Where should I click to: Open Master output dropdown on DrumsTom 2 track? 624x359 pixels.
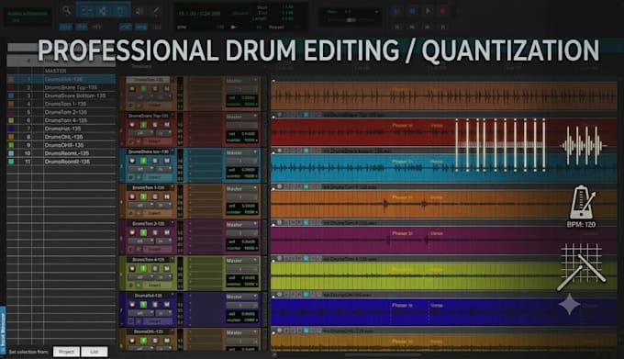coord(241,224)
